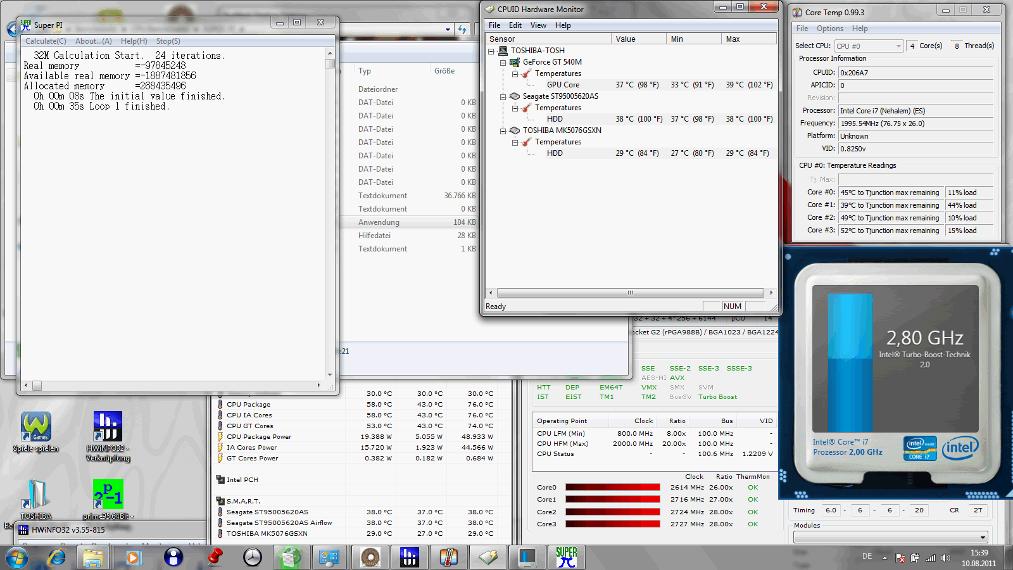
Task: Show hidden tray icons arrow
Action: click(886, 558)
